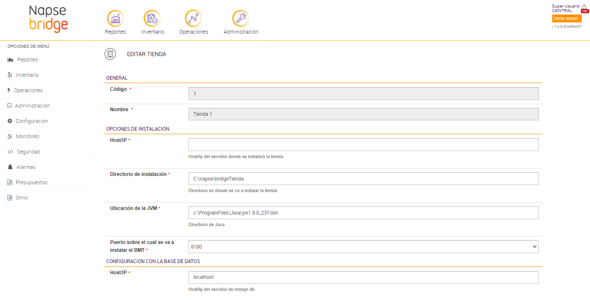
Task: Expand the Seguridad chevron
Action: click(91, 152)
